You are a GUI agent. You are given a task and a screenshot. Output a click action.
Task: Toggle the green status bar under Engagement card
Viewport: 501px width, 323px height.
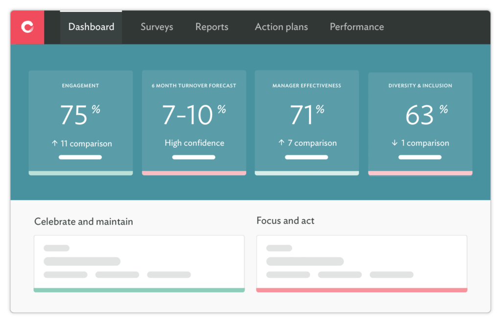tap(81, 173)
